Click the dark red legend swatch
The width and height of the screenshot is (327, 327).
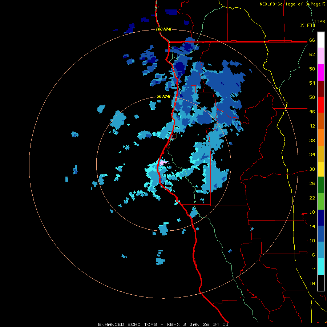[x=321, y=89]
